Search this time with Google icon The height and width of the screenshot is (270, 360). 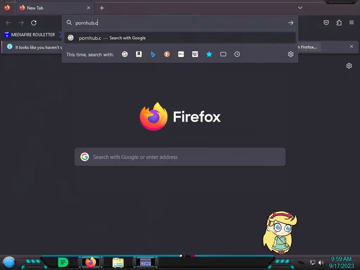(125, 54)
